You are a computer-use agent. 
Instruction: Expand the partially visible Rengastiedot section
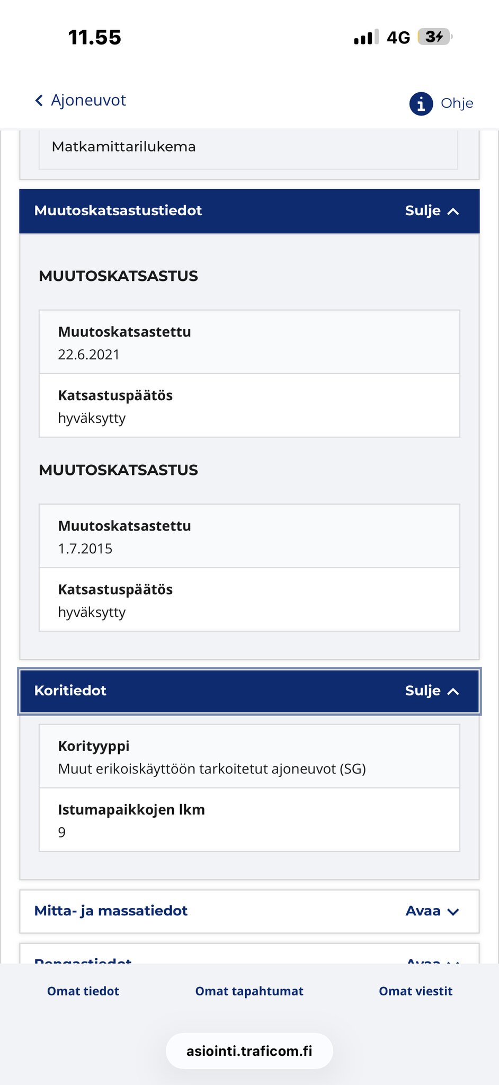[x=249, y=957]
